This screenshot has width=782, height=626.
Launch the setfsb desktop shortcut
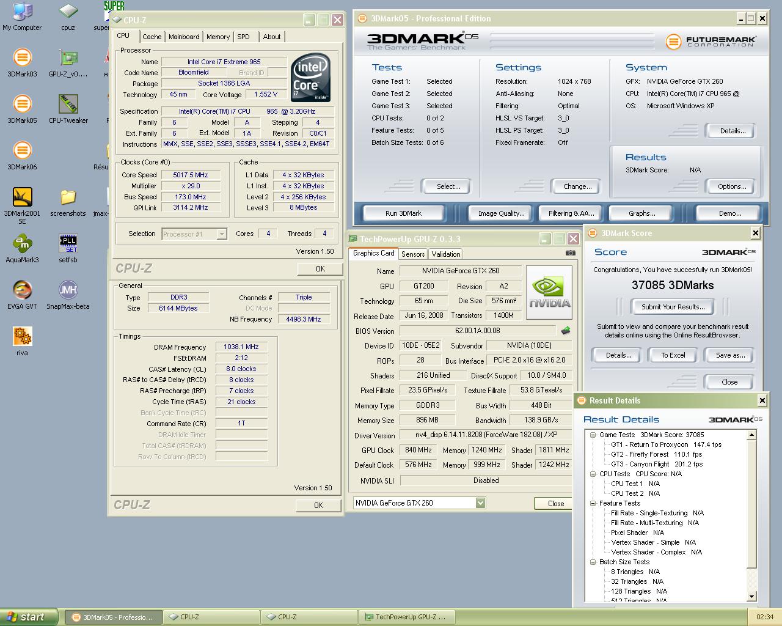pyautogui.click(x=68, y=249)
